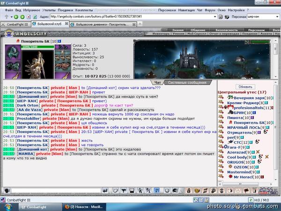
Task: Open the Знания game menu
Action: click(x=178, y=30)
